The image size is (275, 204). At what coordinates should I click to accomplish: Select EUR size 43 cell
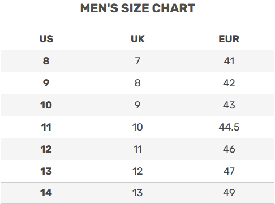(x=229, y=105)
